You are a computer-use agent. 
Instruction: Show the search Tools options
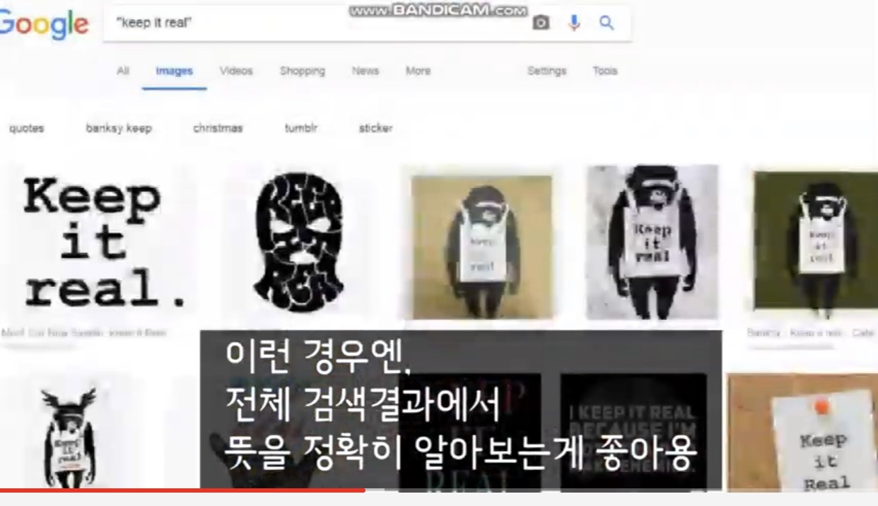(605, 71)
